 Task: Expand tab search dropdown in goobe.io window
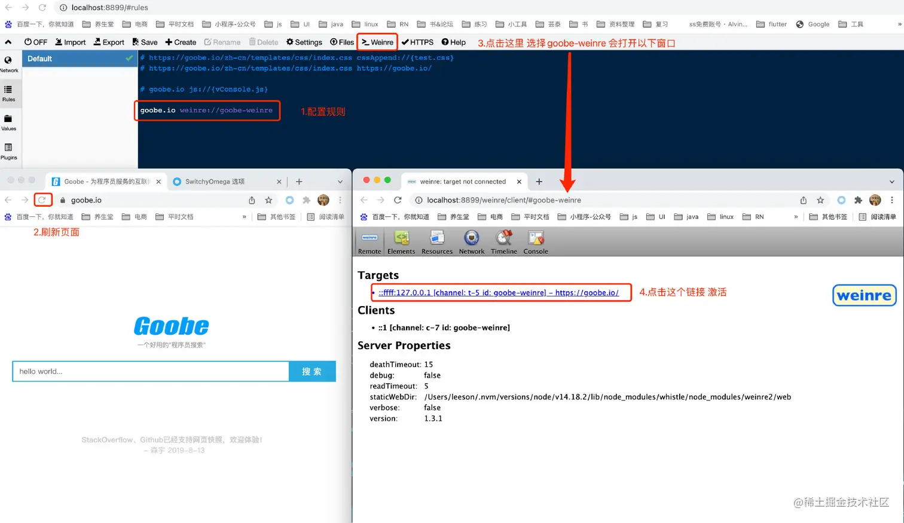click(340, 182)
